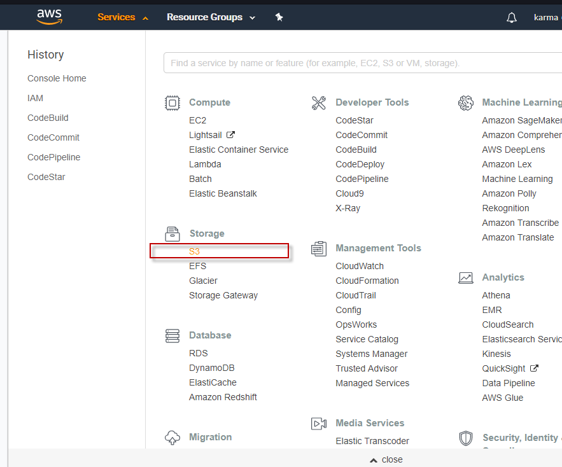Click the Compute category chip icon
Image resolution: width=562 pixels, height=467 pixels.
tap(172, 102)
